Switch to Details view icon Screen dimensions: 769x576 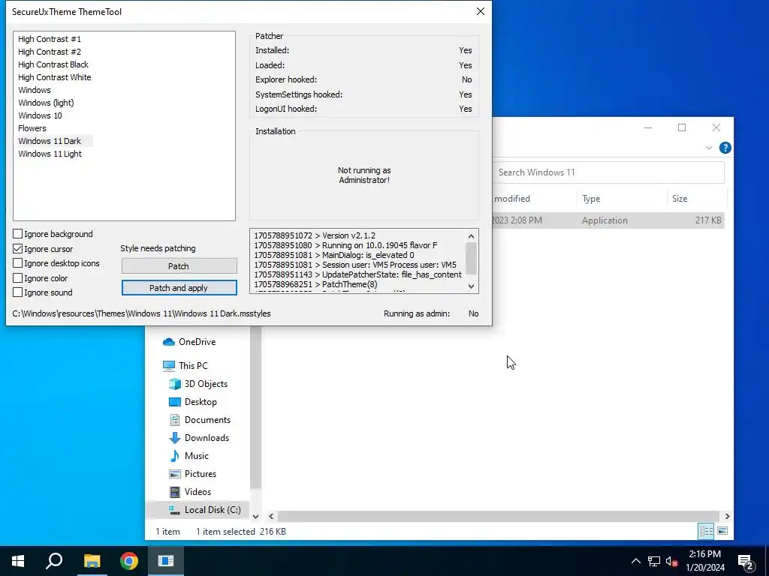click(706, 531)
